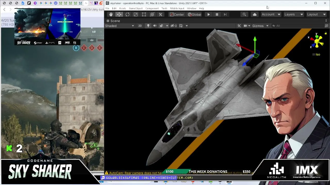Select the Scene tab
The width and height of the screenshot is (330, 185).
click(x=113, y=21)
